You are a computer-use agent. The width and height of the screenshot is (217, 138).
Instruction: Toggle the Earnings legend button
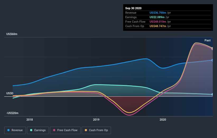38,130
